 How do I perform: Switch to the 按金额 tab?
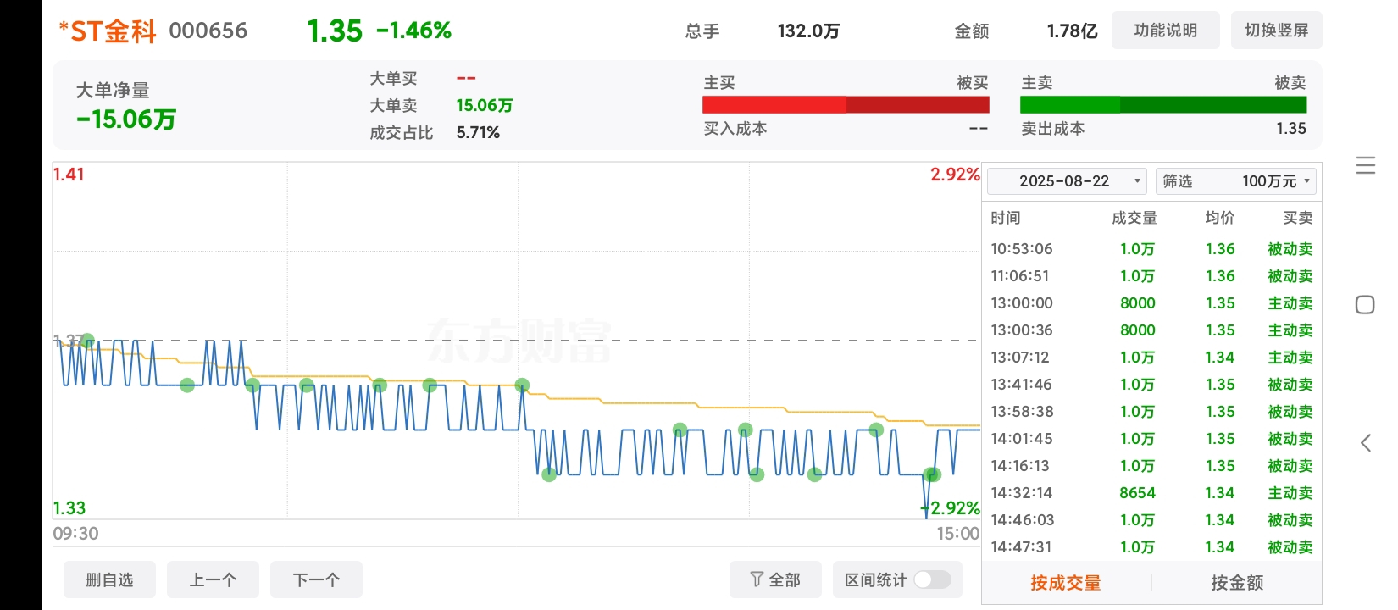[x=1237, y=583]
